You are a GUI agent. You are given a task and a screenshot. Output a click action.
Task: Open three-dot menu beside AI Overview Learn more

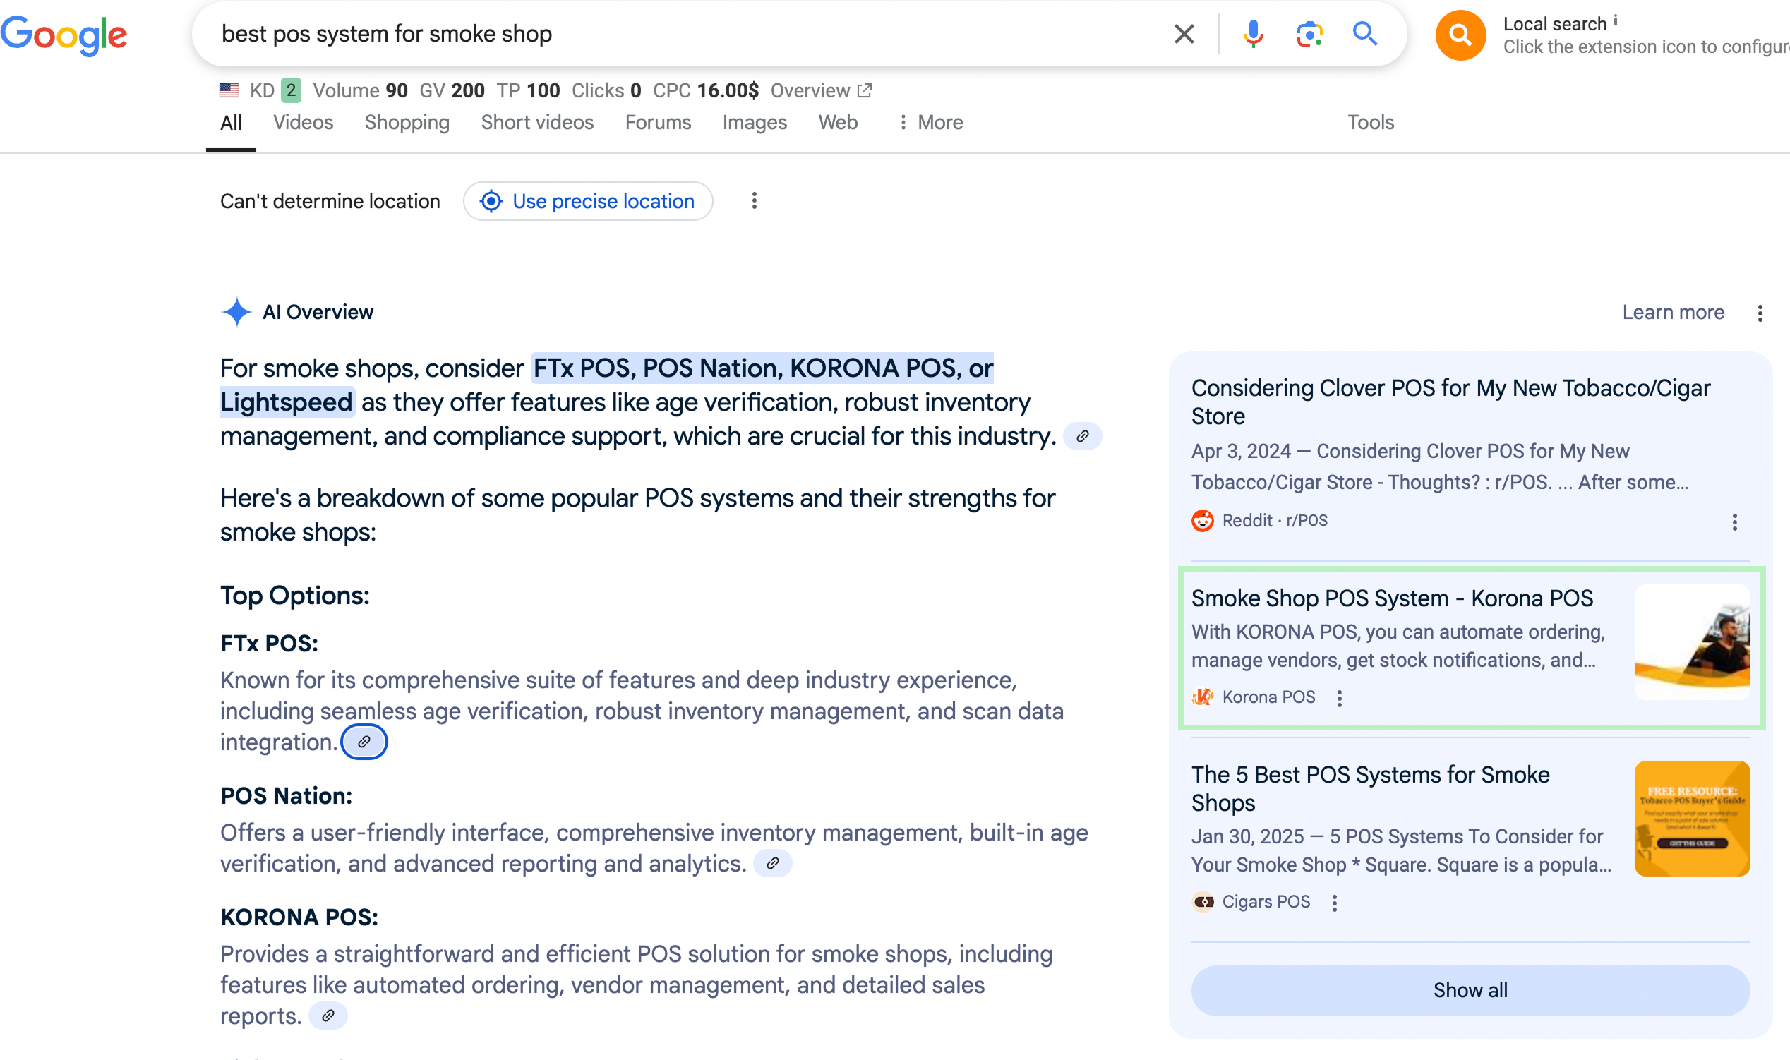pyautogui.click(x=1759, y=313)
